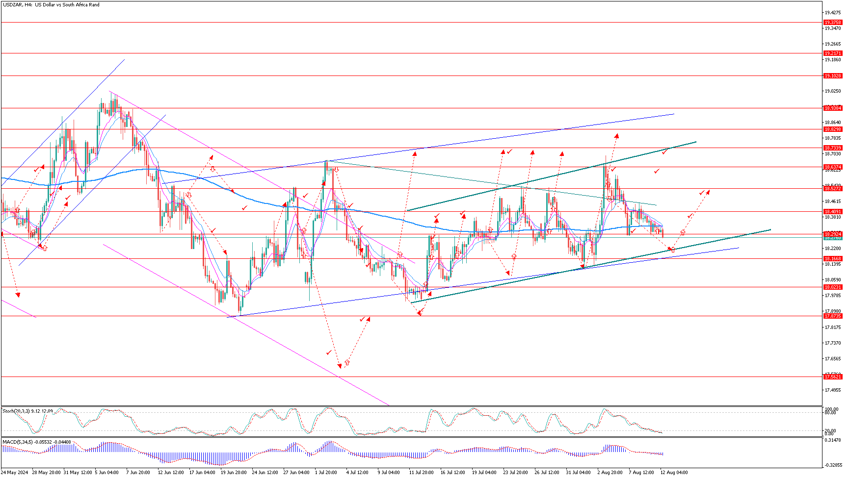Image resolution: width=848 pixels, height=478 pixels.
Task: Click the MACD scale value 0.31478
Action: coord(832,440)
